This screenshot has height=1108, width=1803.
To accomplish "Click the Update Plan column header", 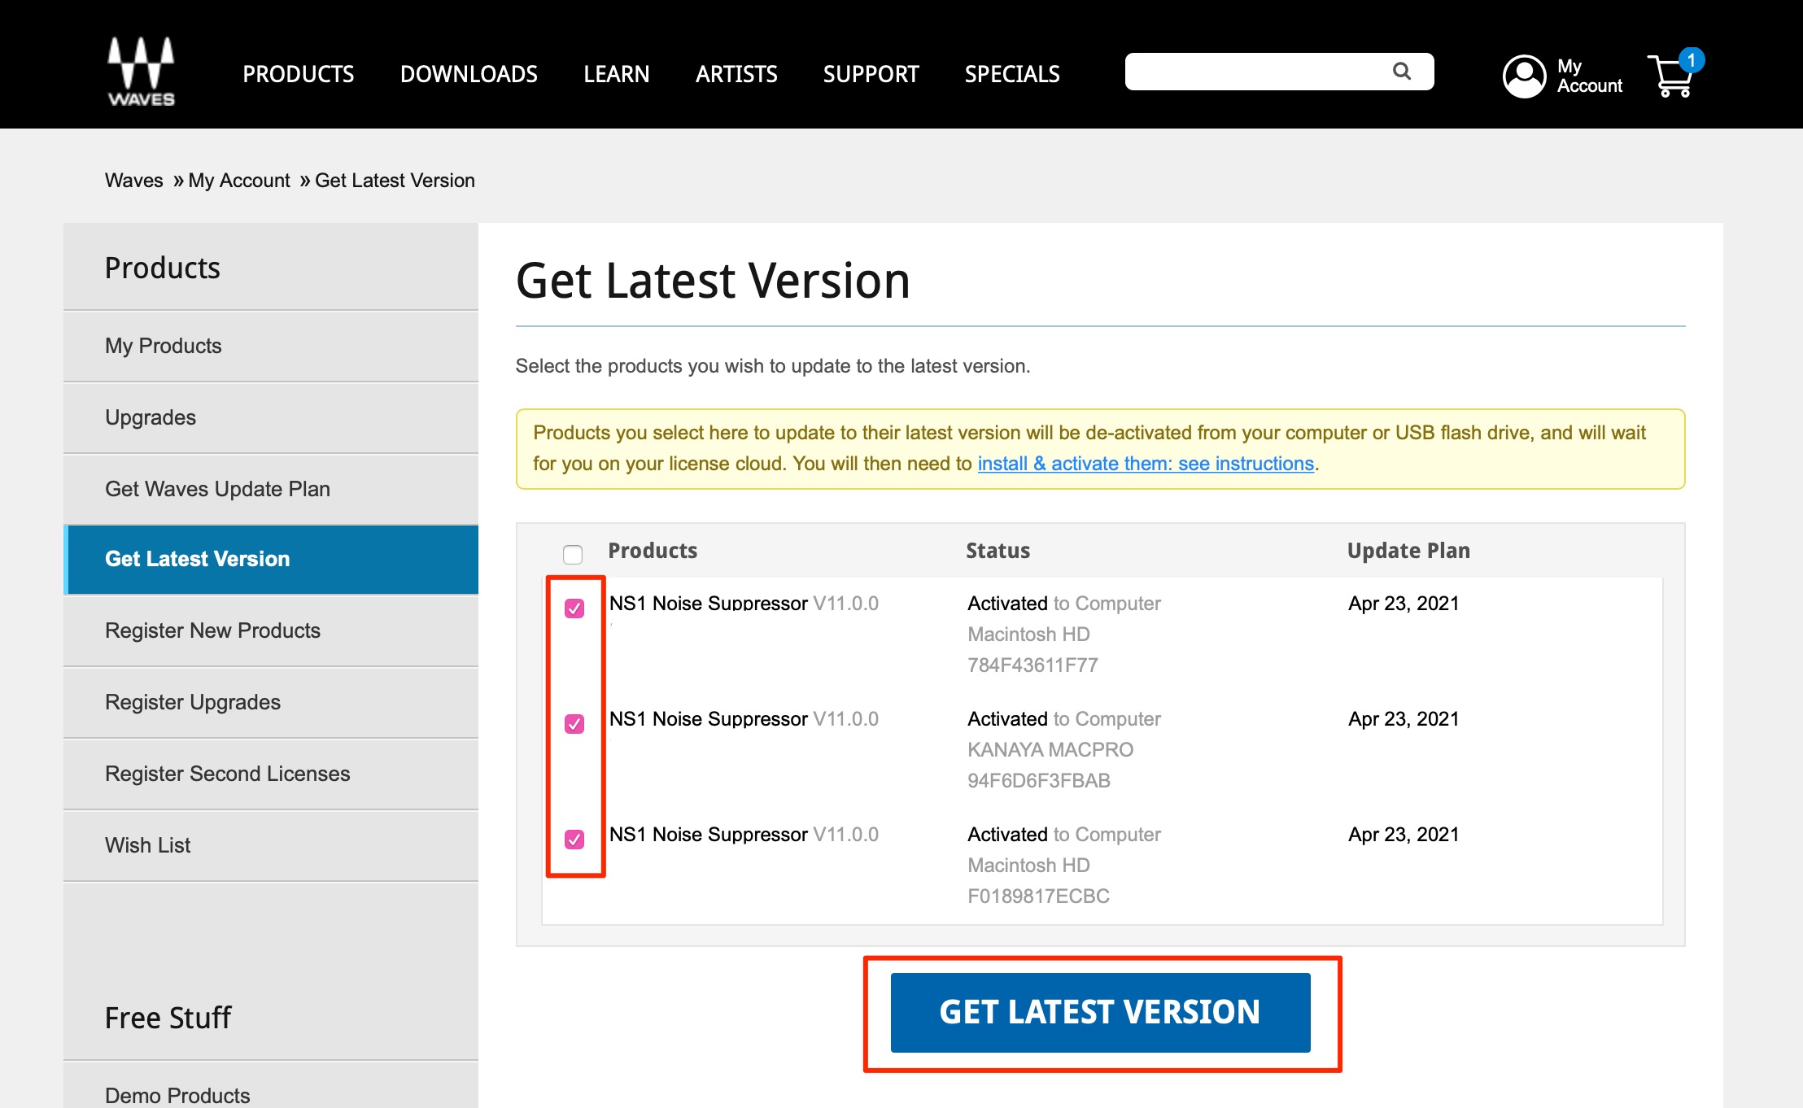I will pos(1408,551).
